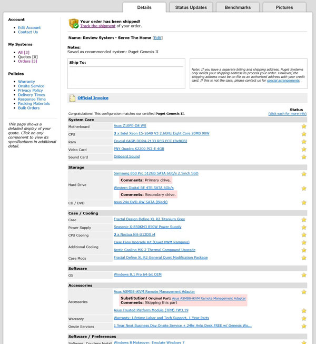Open the Fractal Design Define XL R2 case link

coord(149,219)
